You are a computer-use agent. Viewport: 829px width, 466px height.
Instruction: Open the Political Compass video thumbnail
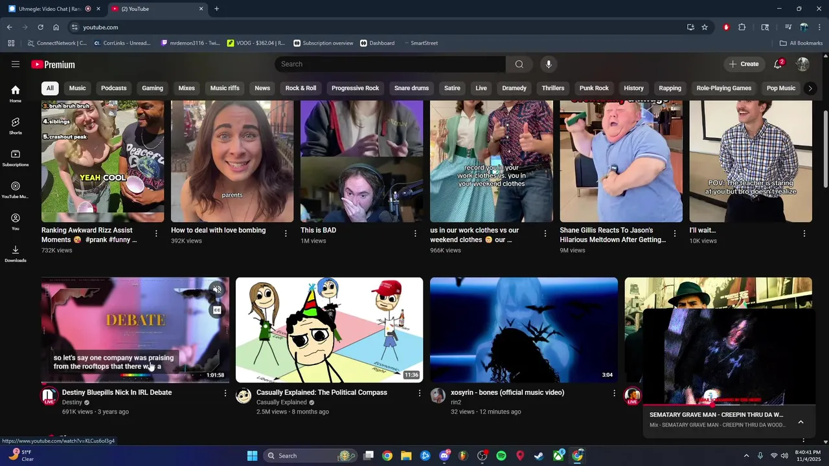pos(329,330)
